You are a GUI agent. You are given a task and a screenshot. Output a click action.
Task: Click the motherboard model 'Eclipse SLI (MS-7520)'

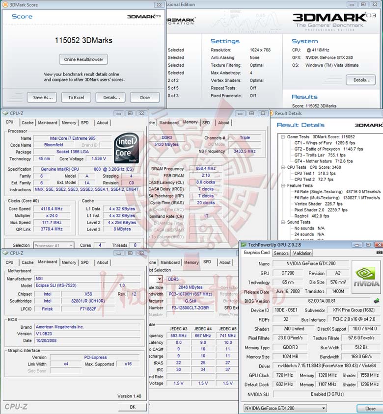pos(56,285)
